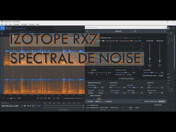This screenshot has width=176, height=132.
Task: Click the zoom out magnifier icon
Action: [x=41, y=98]
